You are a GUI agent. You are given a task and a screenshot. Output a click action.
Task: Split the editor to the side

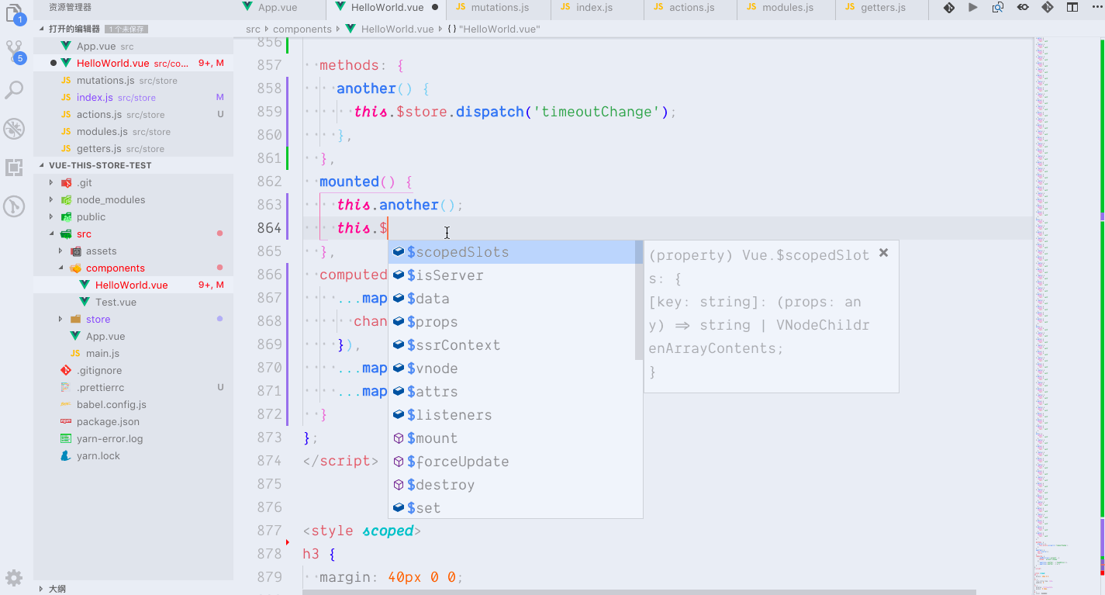tap(1072, 8)
